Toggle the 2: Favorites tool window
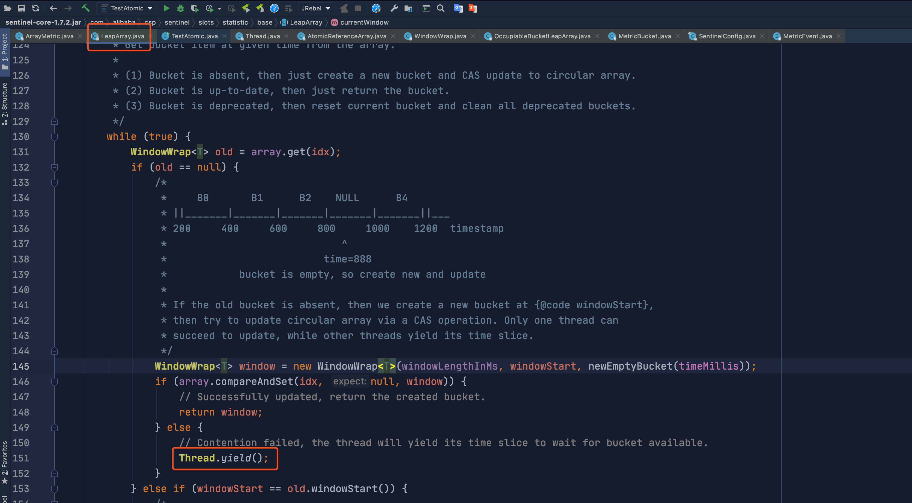 [5, 462]
